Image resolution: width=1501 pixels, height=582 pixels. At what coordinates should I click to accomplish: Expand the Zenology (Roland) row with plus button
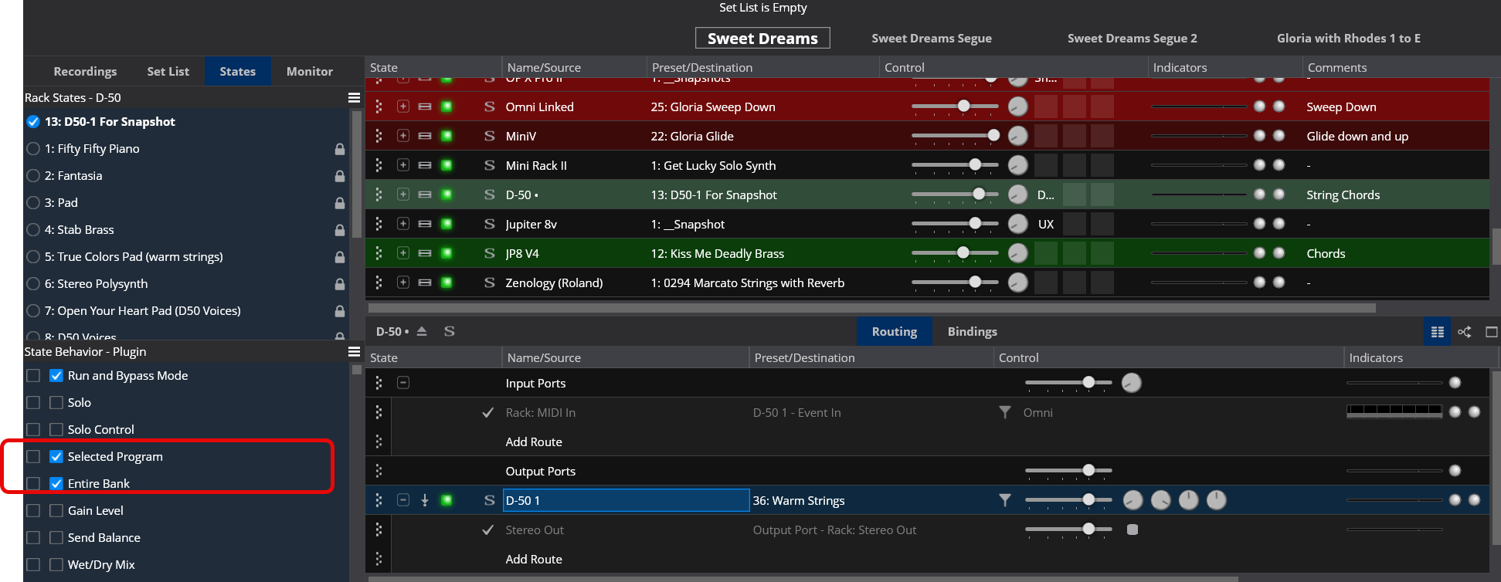pyautogui.click(x=403, y=283)
